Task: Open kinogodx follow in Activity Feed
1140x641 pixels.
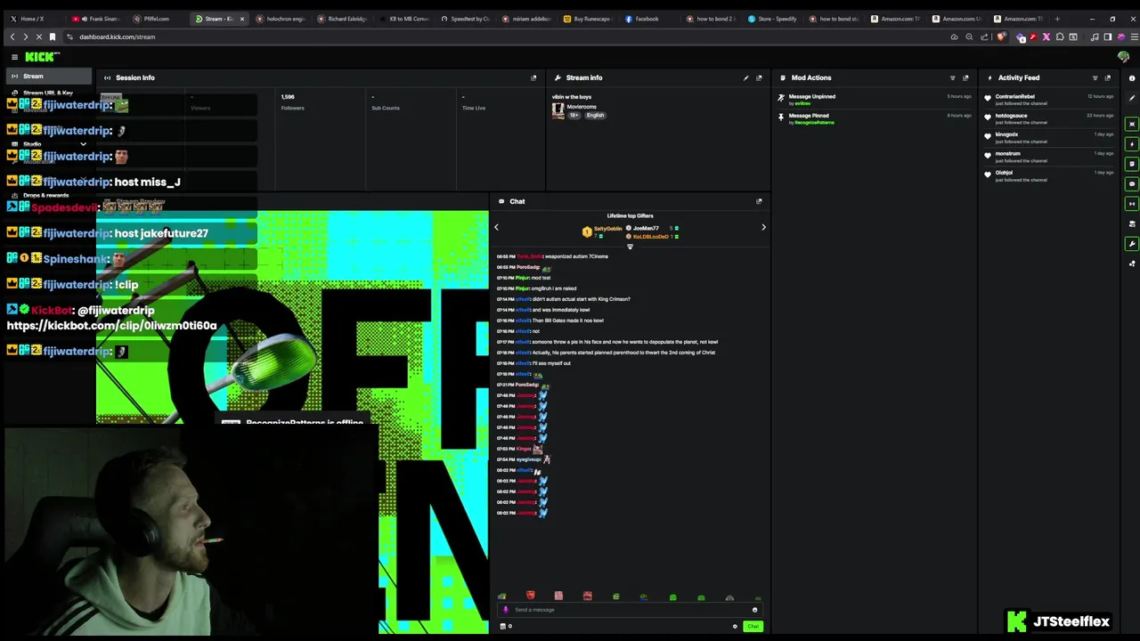Action: tap(1006, 136)
